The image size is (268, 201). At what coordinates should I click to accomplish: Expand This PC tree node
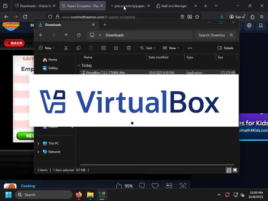click(x=38, y=143)
